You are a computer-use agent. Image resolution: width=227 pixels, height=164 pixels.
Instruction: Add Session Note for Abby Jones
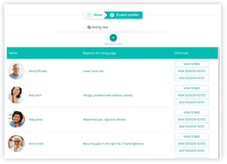(192, 126)
